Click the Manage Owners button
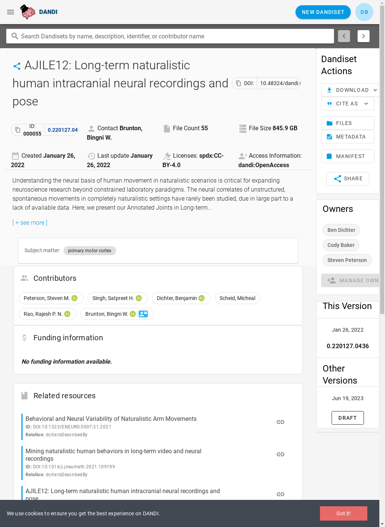This screenshot has height=527, width=385. [x=350, y=280]
